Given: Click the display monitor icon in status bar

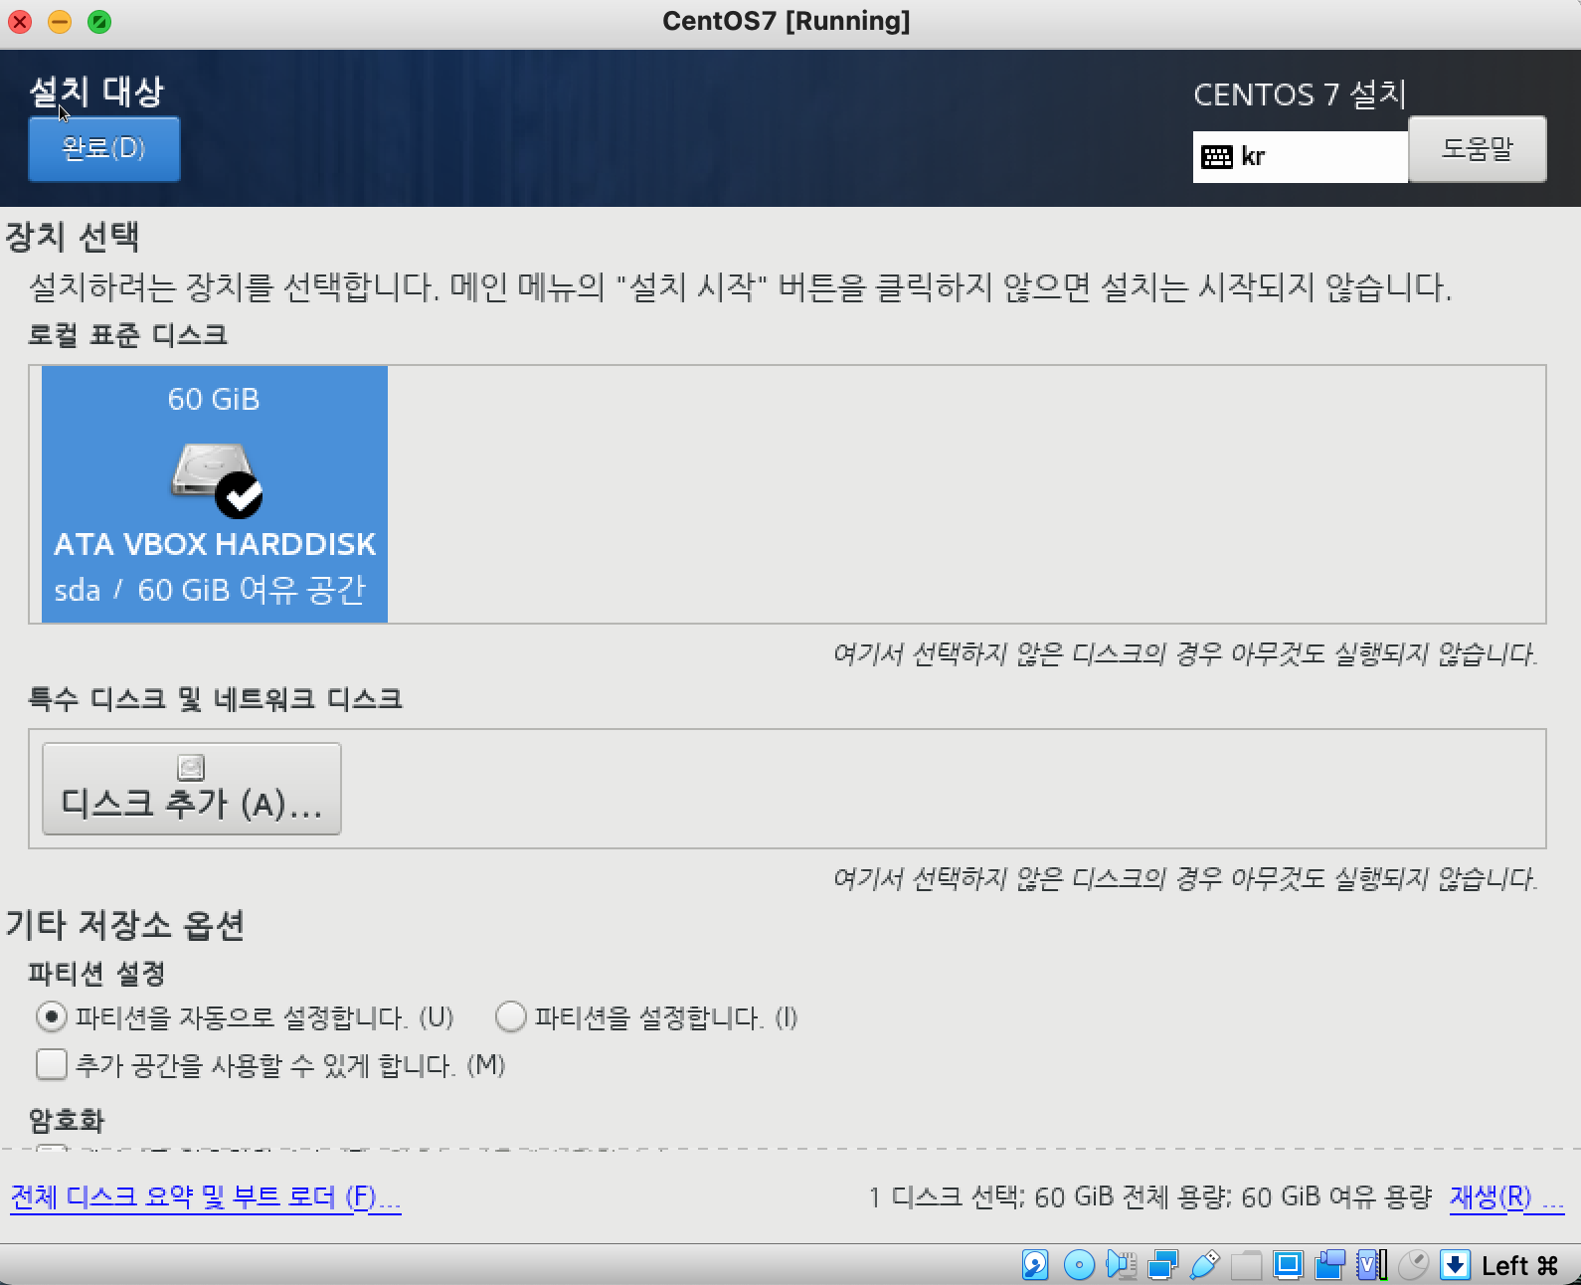Looking at the screenshot, I should point(1288,1265).
